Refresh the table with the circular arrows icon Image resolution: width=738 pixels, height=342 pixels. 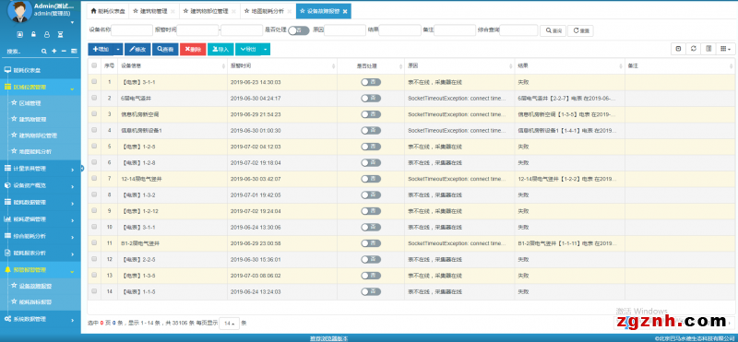(x=694, y=49)
